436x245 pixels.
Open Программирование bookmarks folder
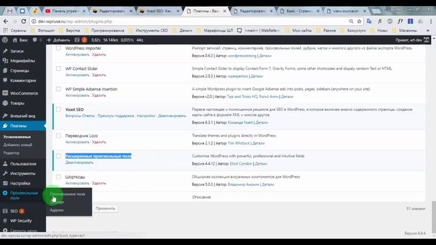click(x=104, y=30)
